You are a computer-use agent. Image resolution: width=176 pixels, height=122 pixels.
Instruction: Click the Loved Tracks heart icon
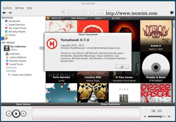click(x=7, y=64)
